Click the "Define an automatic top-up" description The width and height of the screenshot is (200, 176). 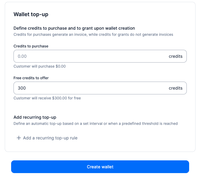coord(95,123)
